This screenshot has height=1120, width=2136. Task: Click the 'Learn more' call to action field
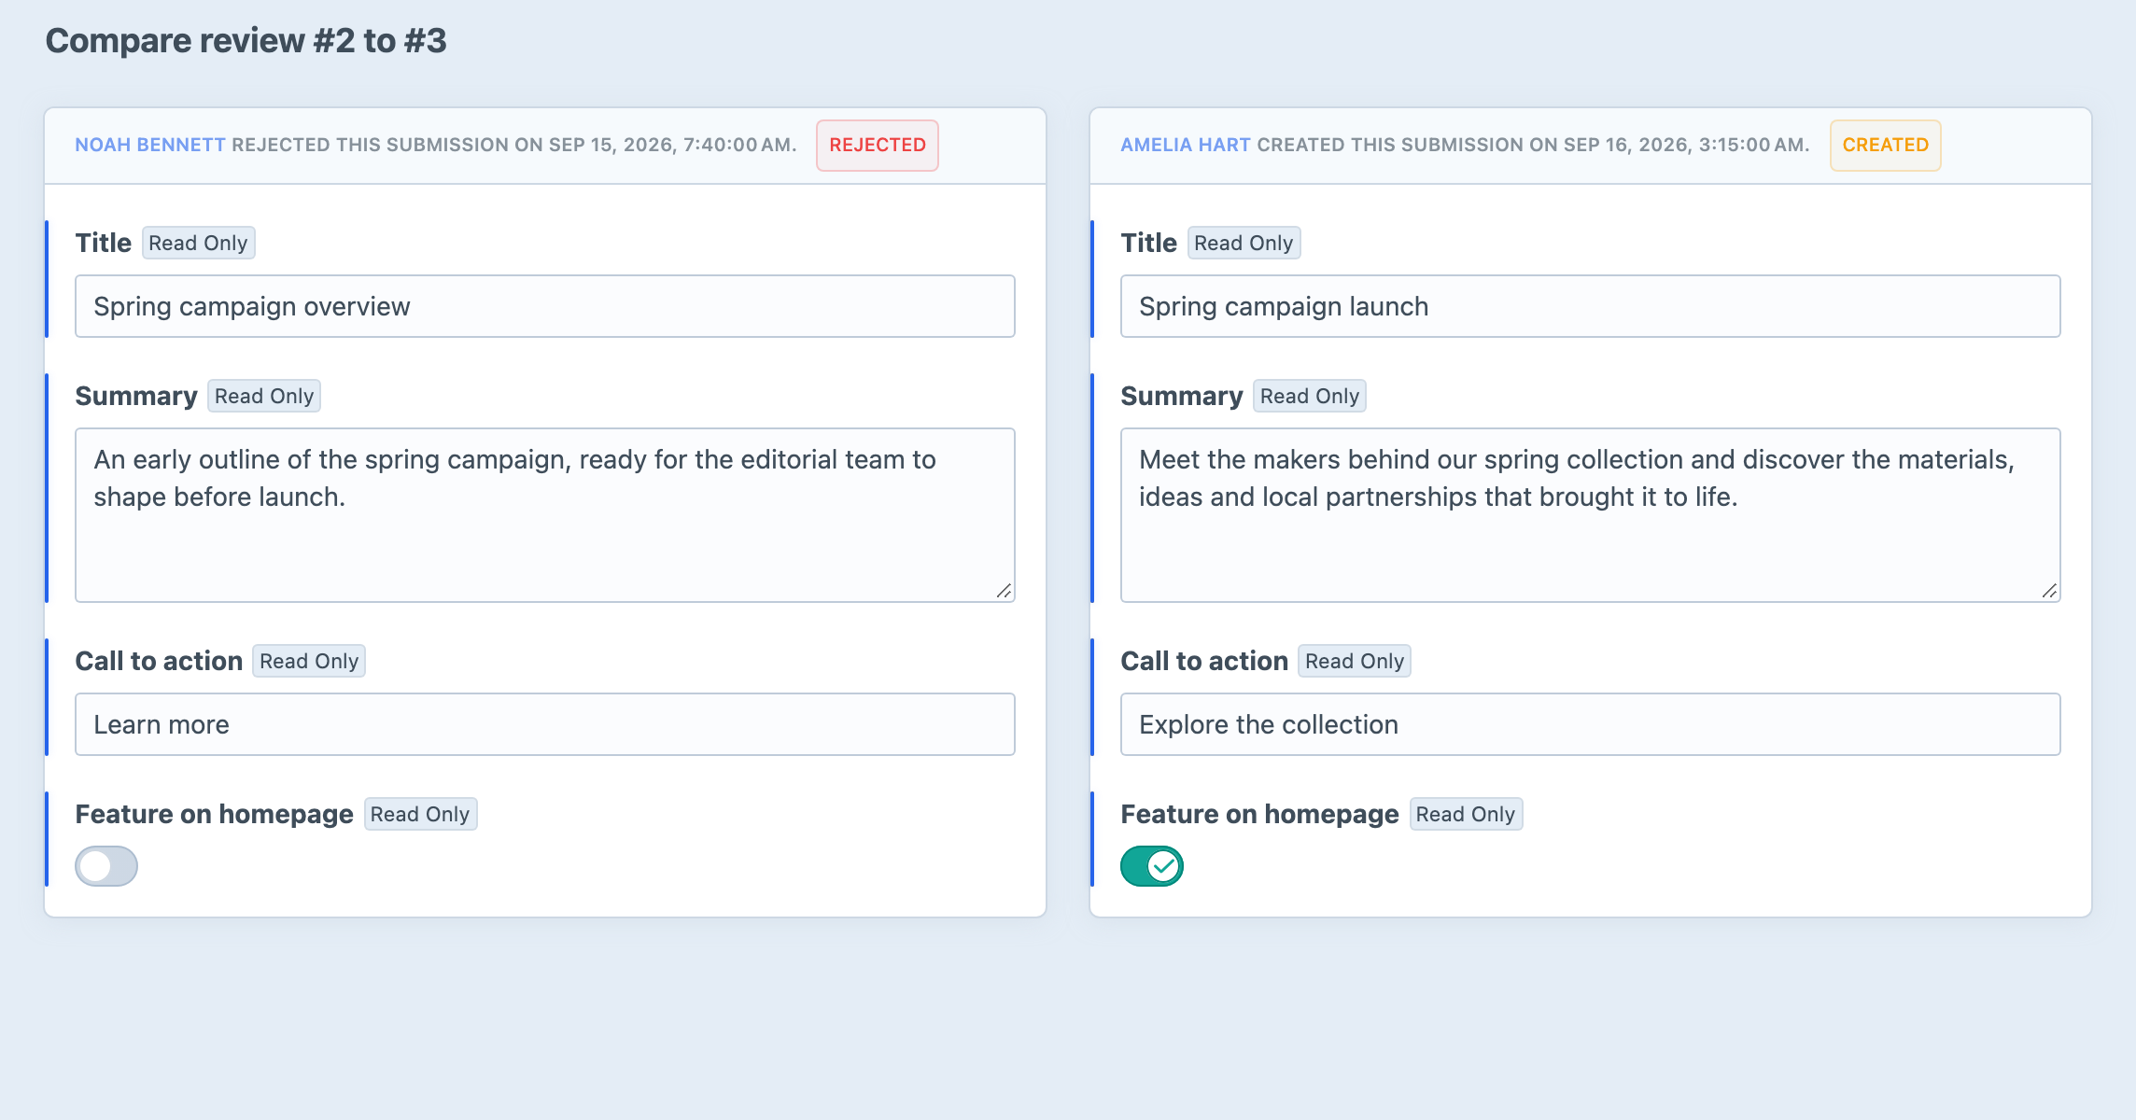(545, 724)
